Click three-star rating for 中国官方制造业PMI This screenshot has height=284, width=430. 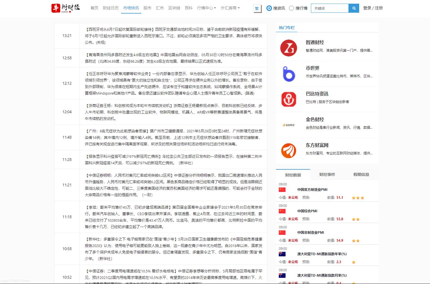358,198
